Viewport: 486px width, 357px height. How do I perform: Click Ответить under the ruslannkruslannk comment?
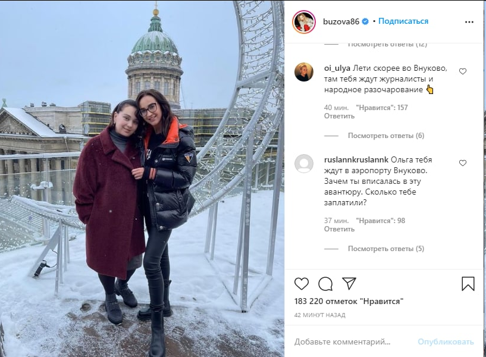pyautogui.click(x=339, y=229)
